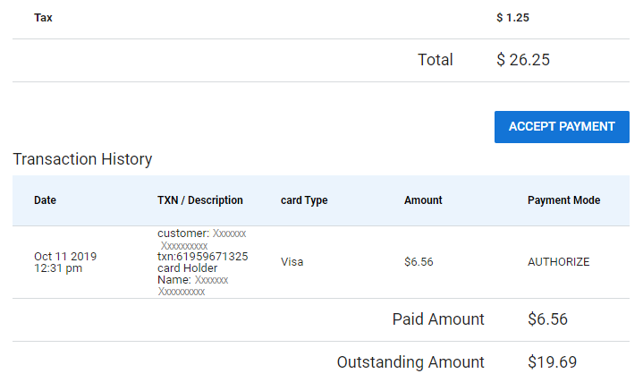Viewport: 643px width, 382px height.
Task: Click the $ 1.25 tax value
Action: tap(512, 18)
